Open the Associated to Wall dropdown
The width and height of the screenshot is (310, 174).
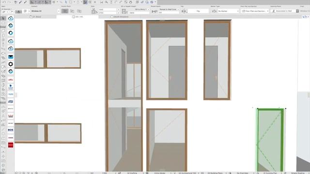point(283,11)
